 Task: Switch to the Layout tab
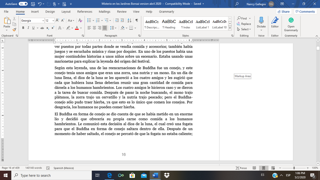click(x=66, y=11)
